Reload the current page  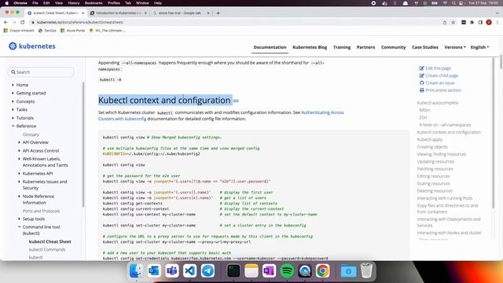23,22
